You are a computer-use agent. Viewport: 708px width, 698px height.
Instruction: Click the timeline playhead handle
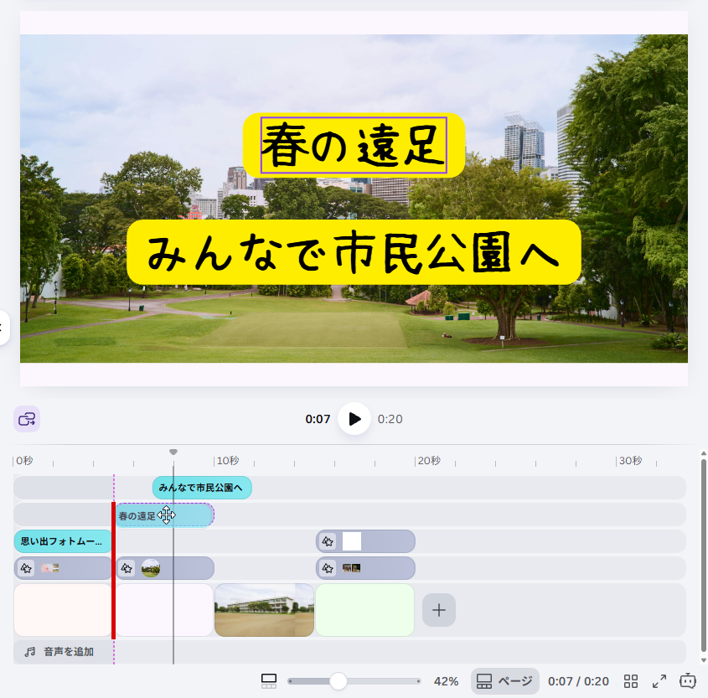tap(173, 452)
